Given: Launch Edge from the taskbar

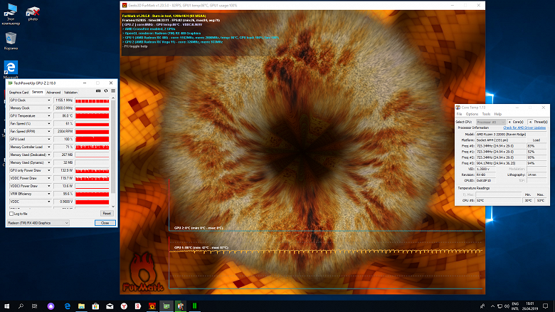Looking at the screenshot, I should [68, 306].
